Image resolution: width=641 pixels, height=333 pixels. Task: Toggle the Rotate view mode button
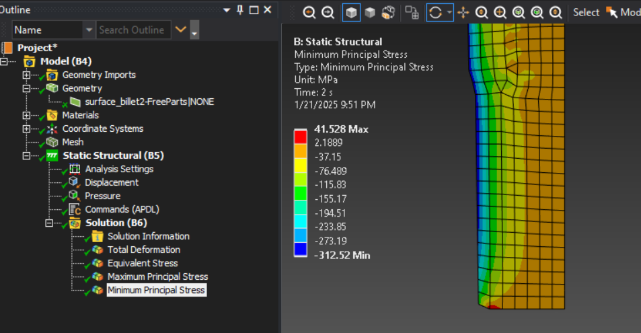[435, 12]
